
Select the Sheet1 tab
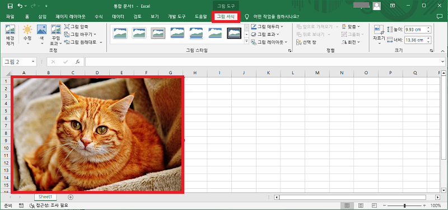pyautogui.click(x=45, y=197)
